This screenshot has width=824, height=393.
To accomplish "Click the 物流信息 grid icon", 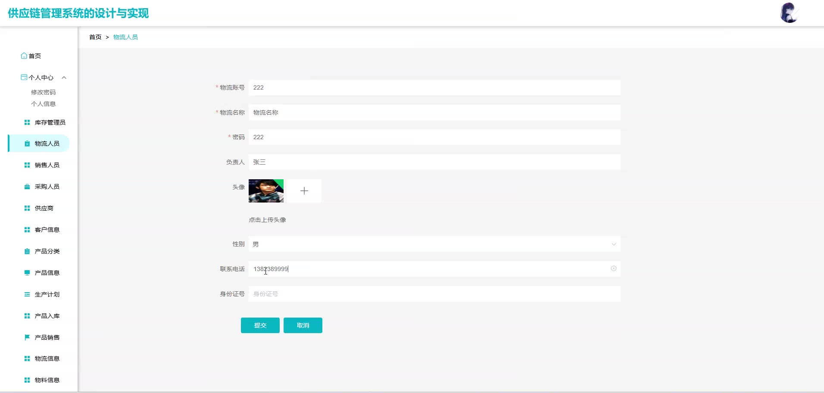I will 27,359.
